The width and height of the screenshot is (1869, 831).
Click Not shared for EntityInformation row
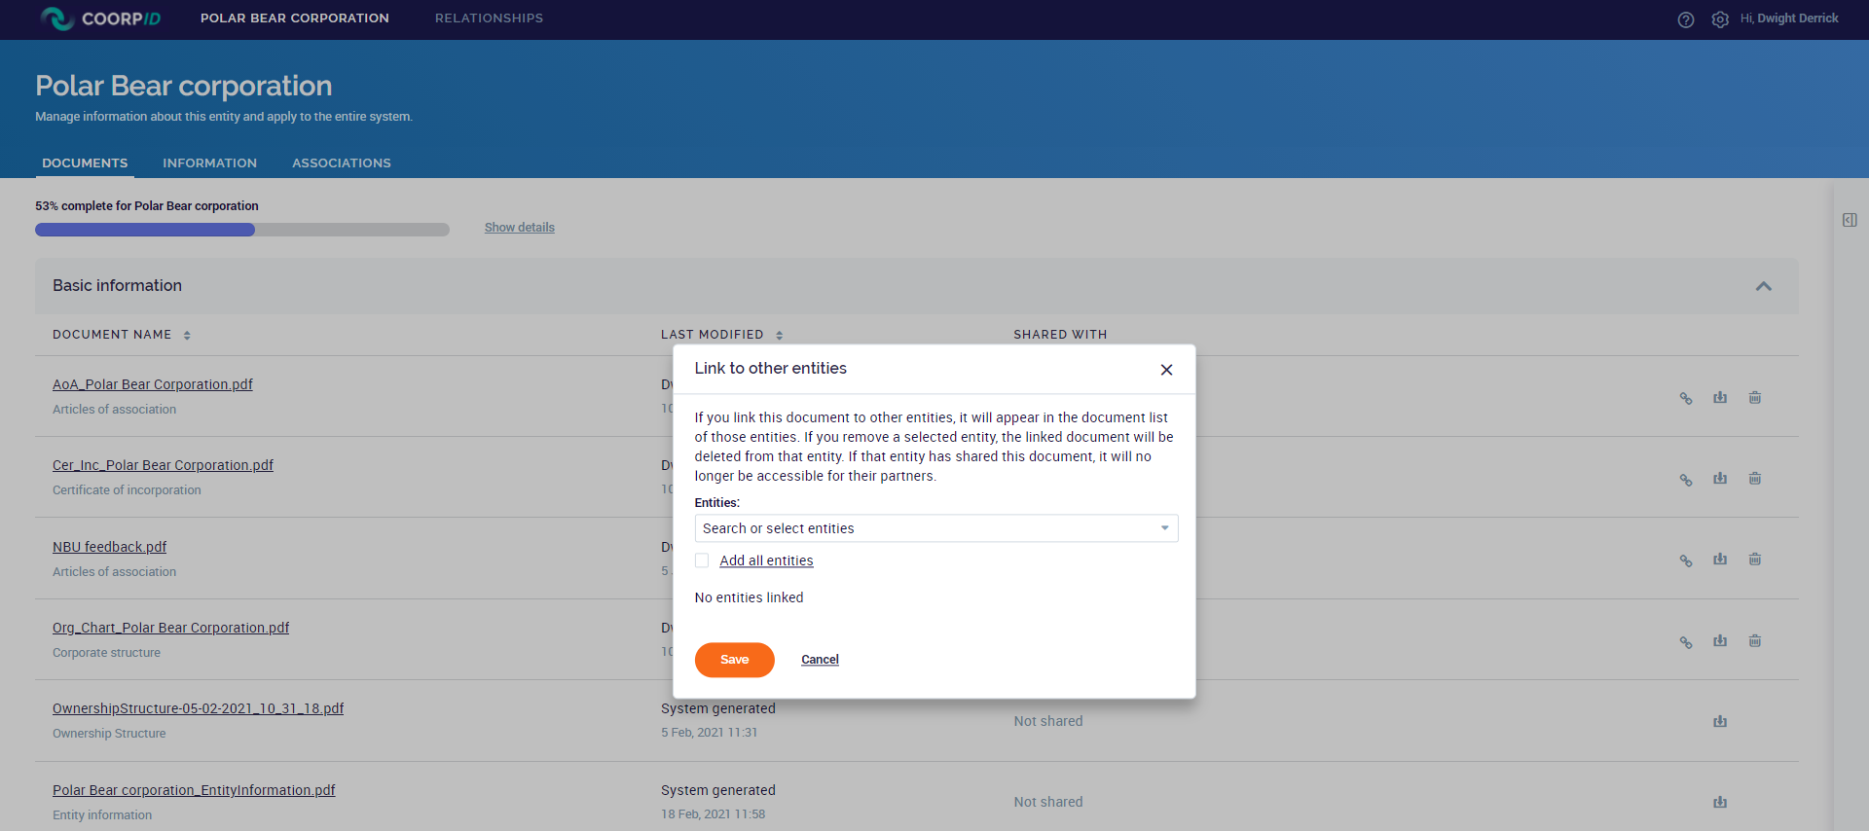click(x=1048, y=802)
